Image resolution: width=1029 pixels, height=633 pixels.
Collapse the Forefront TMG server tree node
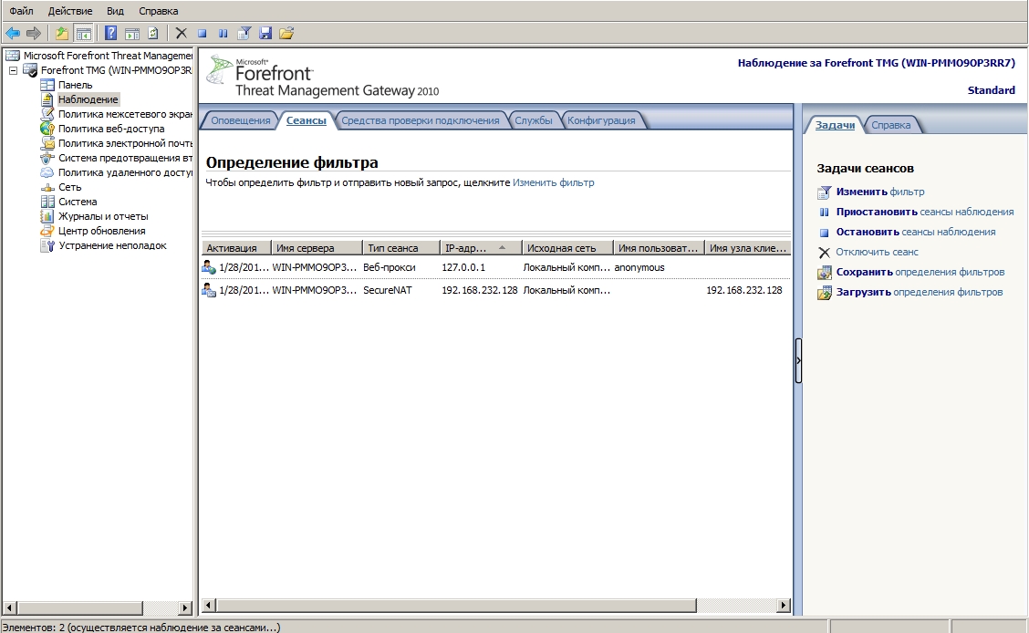(13, 70)
